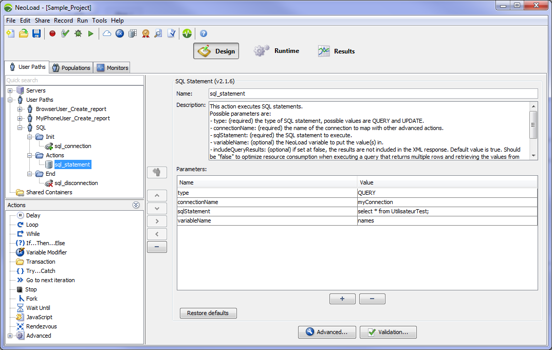Click the green heartbeat monitor icon

point(187,33)
